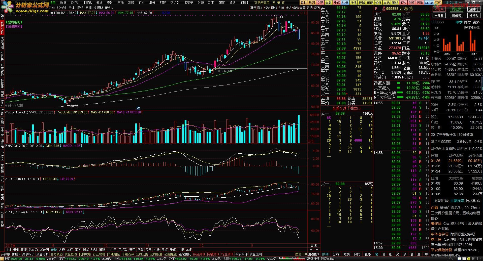Screen dimensions: 483x261
Task: Switch chart to 60分钟 period
Action: [61, 8]
